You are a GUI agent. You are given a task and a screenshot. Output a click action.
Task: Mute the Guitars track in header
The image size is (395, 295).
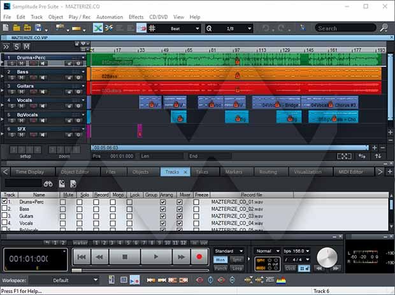pyautogui.click(x=22, y=92)
